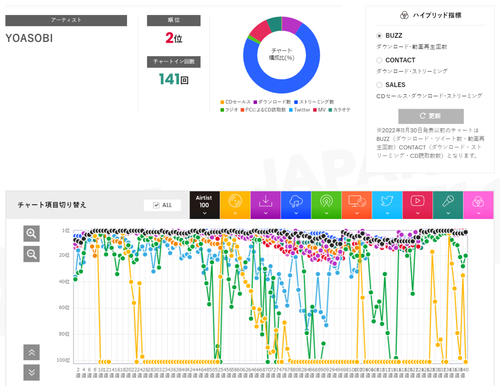Click the blue streaming cloud icon

click(x=296, y=201)
